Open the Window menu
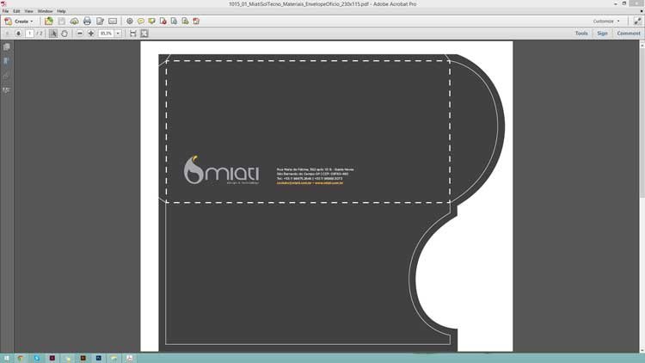 (45, 11)
